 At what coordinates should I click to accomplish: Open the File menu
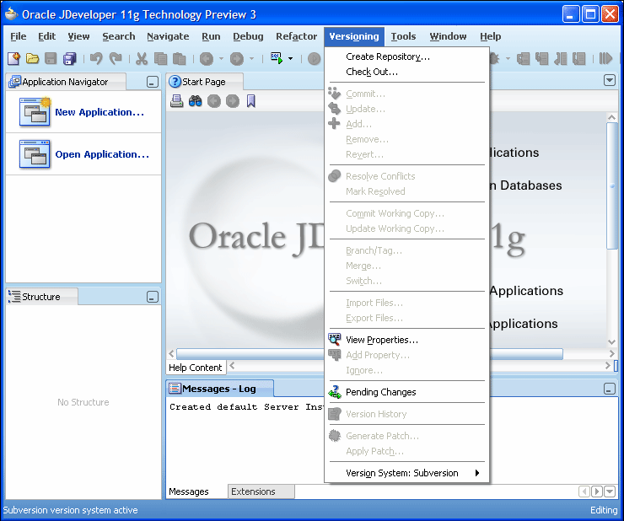point(19,36)
